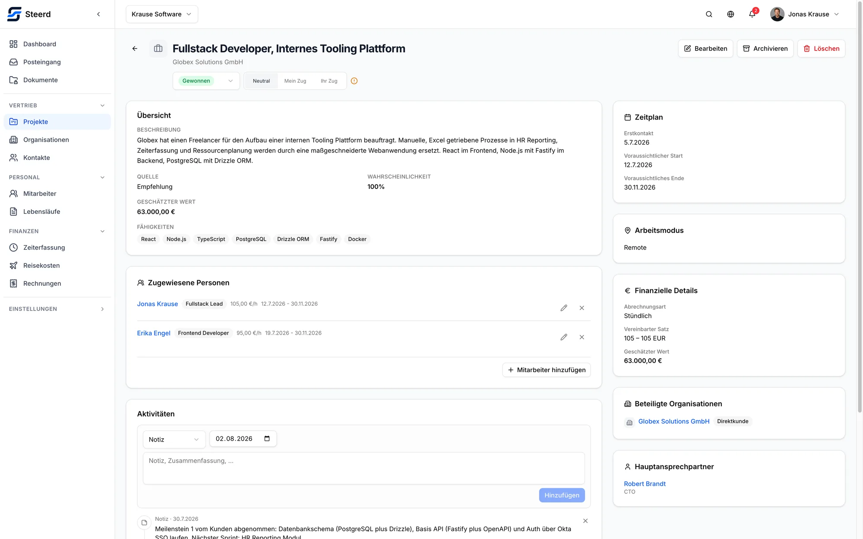Open Organisationen in the sidebar

[57, 140]
